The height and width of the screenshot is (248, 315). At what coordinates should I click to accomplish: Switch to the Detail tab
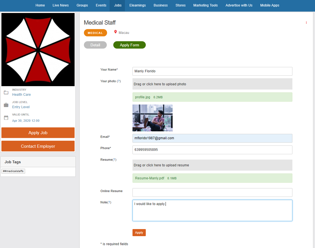tap(95, 45)
